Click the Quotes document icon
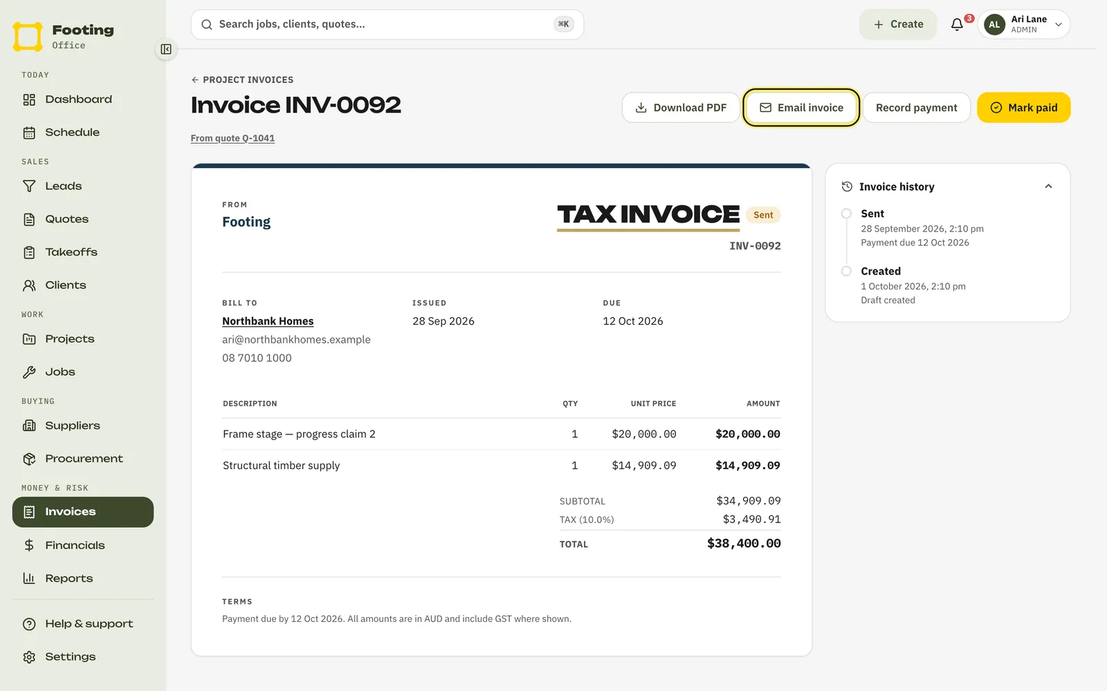The image size is (1107, 691). click(x=29, y=220)
